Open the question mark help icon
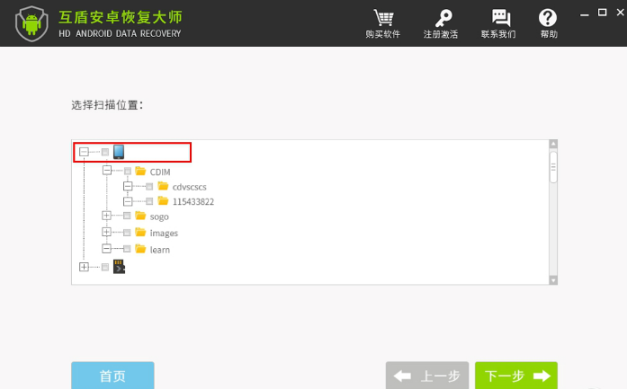This screenshot has height=389, width=627. point(548,18)
